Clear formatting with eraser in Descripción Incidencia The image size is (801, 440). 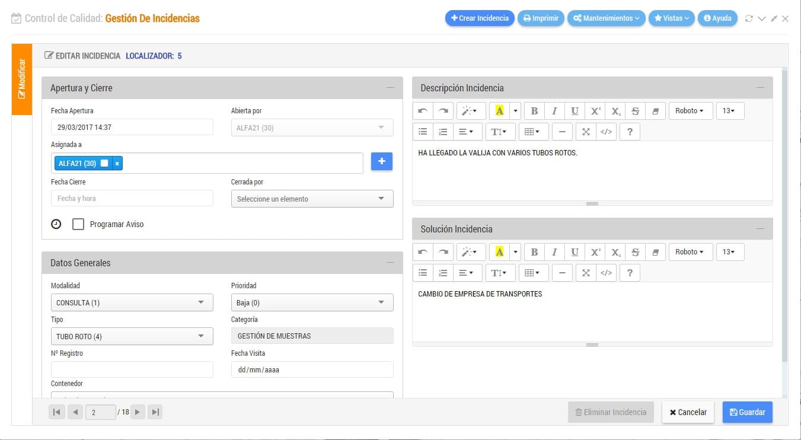[x=655, y=111]
